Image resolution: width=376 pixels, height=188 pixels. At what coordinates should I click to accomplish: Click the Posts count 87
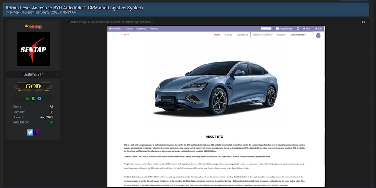click(x=52, y=107)
